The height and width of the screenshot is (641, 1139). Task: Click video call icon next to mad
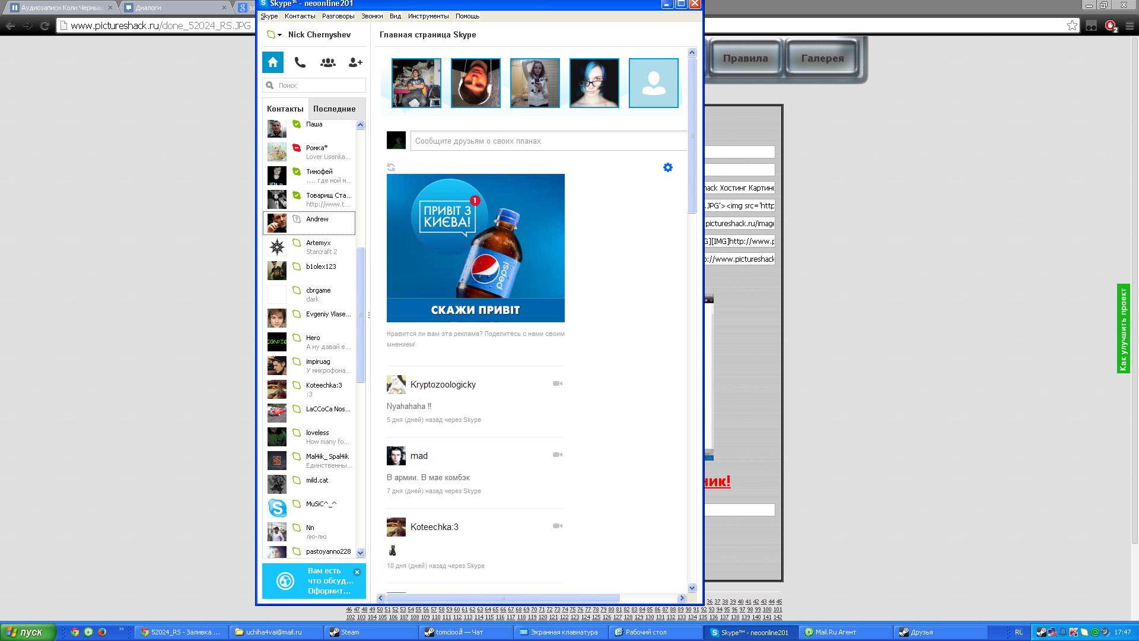click(x=557, y=455)
